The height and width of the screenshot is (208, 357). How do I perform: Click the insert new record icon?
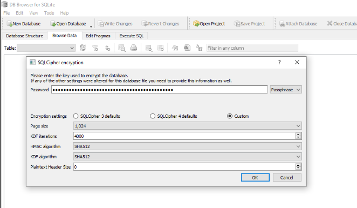(149, 48)
